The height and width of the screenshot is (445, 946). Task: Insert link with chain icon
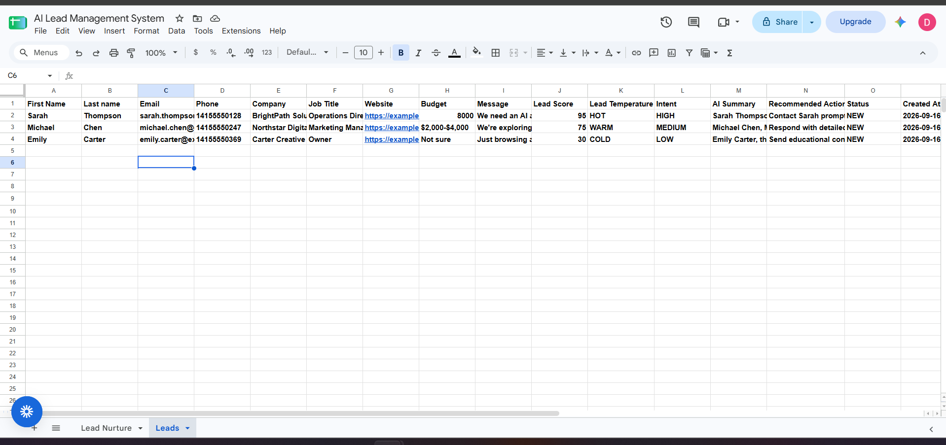pyautogui.click(x=636, y=53)
